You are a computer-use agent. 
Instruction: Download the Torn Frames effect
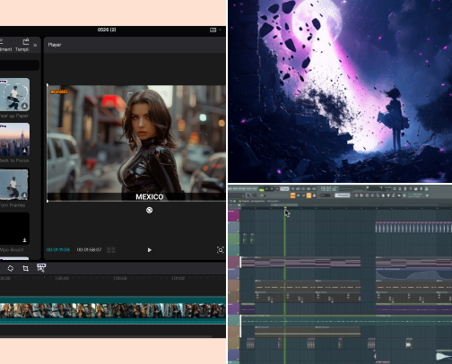[x=24, y=195]
